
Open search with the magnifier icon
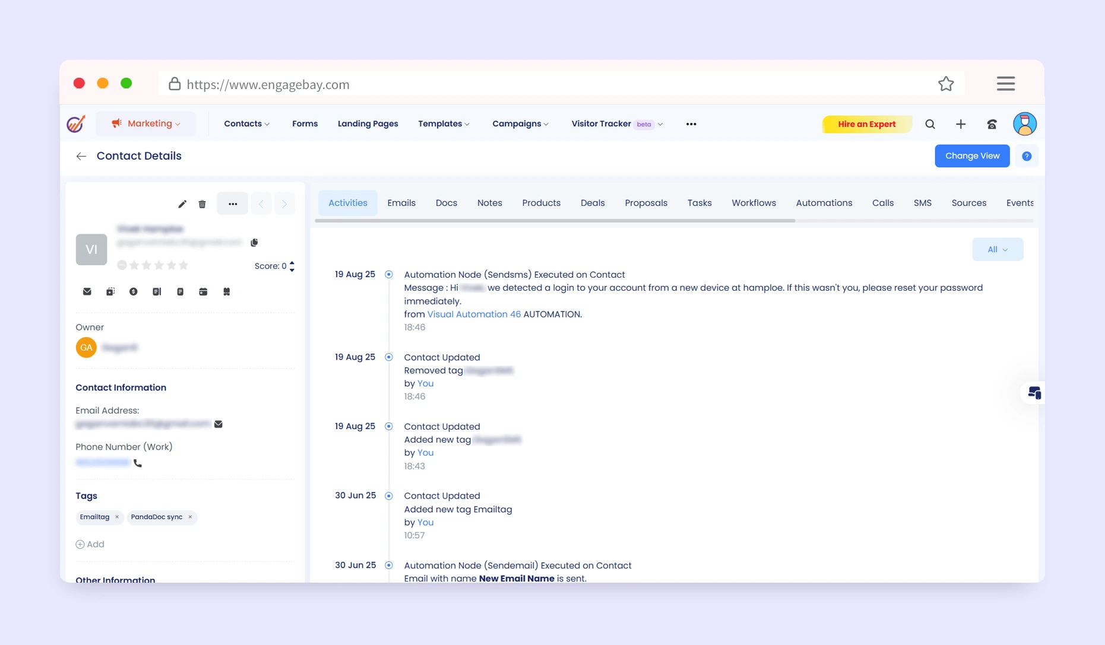click(930, 124)
